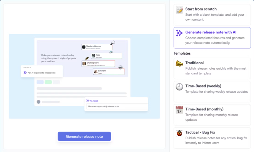Click the Sherlock Holmes personality card
The width and height of the screenshot is (254, 152).
pyautogui.click(x=97, y=47)
